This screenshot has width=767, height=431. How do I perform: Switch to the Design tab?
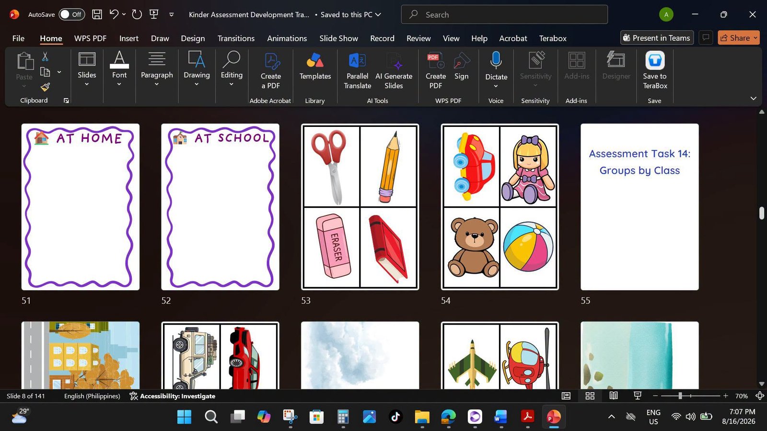[x=193, y=38]
